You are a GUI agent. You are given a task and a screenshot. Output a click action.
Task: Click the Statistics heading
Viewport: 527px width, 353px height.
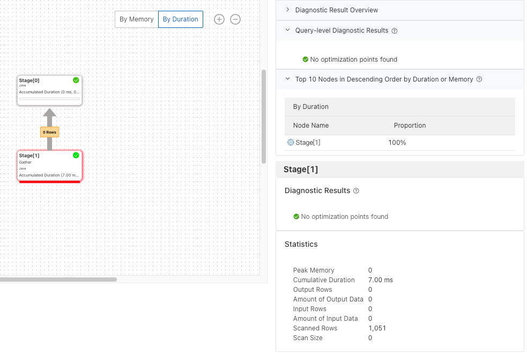click(301, 245)
